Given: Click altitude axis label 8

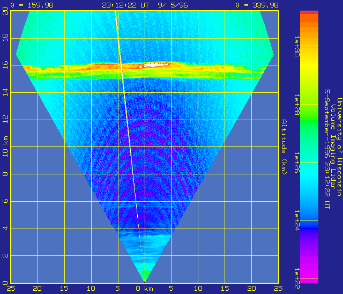Looking at the screenshot, I should (5, 174).
